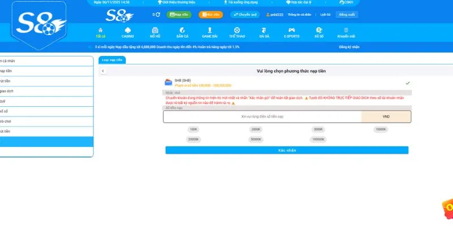Image resolution: width=453 pixels, height=226 pixels.
Task: Choose the 100K quick amount chip
Action: point(194,129)
